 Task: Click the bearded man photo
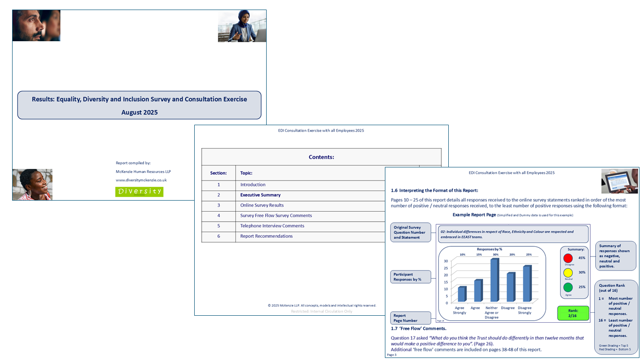click(36, 25)
